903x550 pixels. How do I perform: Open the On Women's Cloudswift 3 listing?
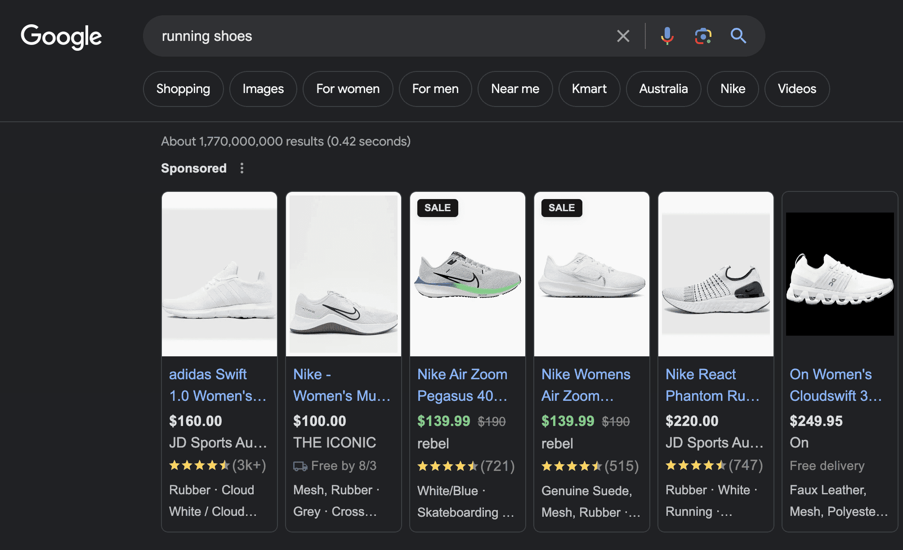(x=836, y=385)
